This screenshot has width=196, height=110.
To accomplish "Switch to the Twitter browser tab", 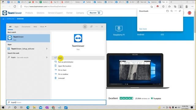I will (87, 2).
